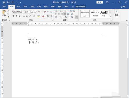The height and width of the screenshot is (98, 129).
Task: Apply subscript x₂ formatting
Action: pos(27,16)
